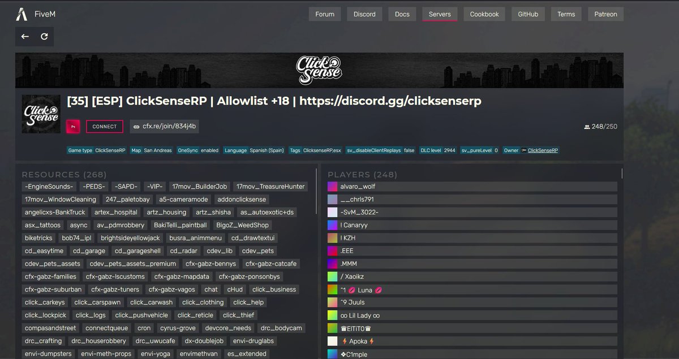
Task: Go back with the arrow button
Action: pos(25,36)
